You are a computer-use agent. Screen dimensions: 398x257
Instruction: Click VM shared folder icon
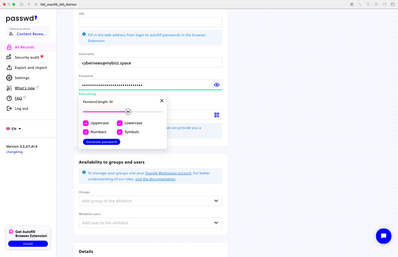pyautogui.click(x=384, y=4)
